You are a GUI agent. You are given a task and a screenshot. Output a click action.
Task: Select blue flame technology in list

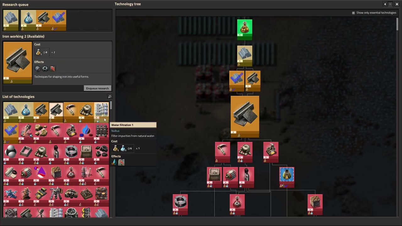tap(86, 133)
